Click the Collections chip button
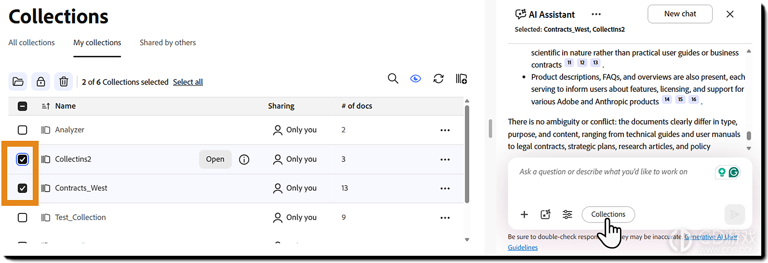 608,214
